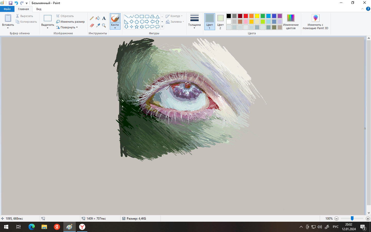Choose the five-point star shape
The image size is (371, 232).
[137, 27]
